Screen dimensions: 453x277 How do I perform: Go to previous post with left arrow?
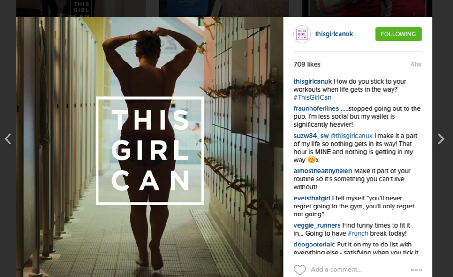tap(8, 139)
